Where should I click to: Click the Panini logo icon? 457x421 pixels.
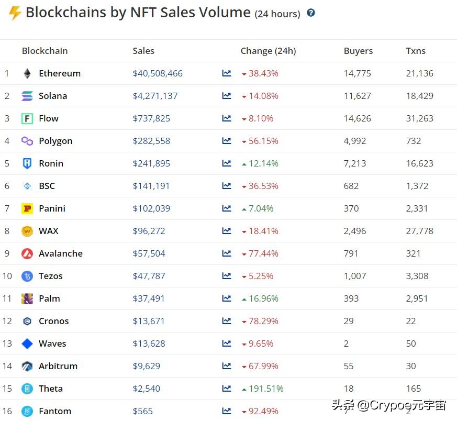point(27,208)
